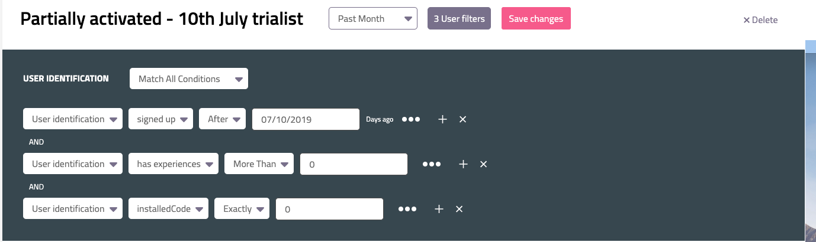This screenshot has height=242, width=816.
Task: Delete this segment
Action: pos(761,20)
